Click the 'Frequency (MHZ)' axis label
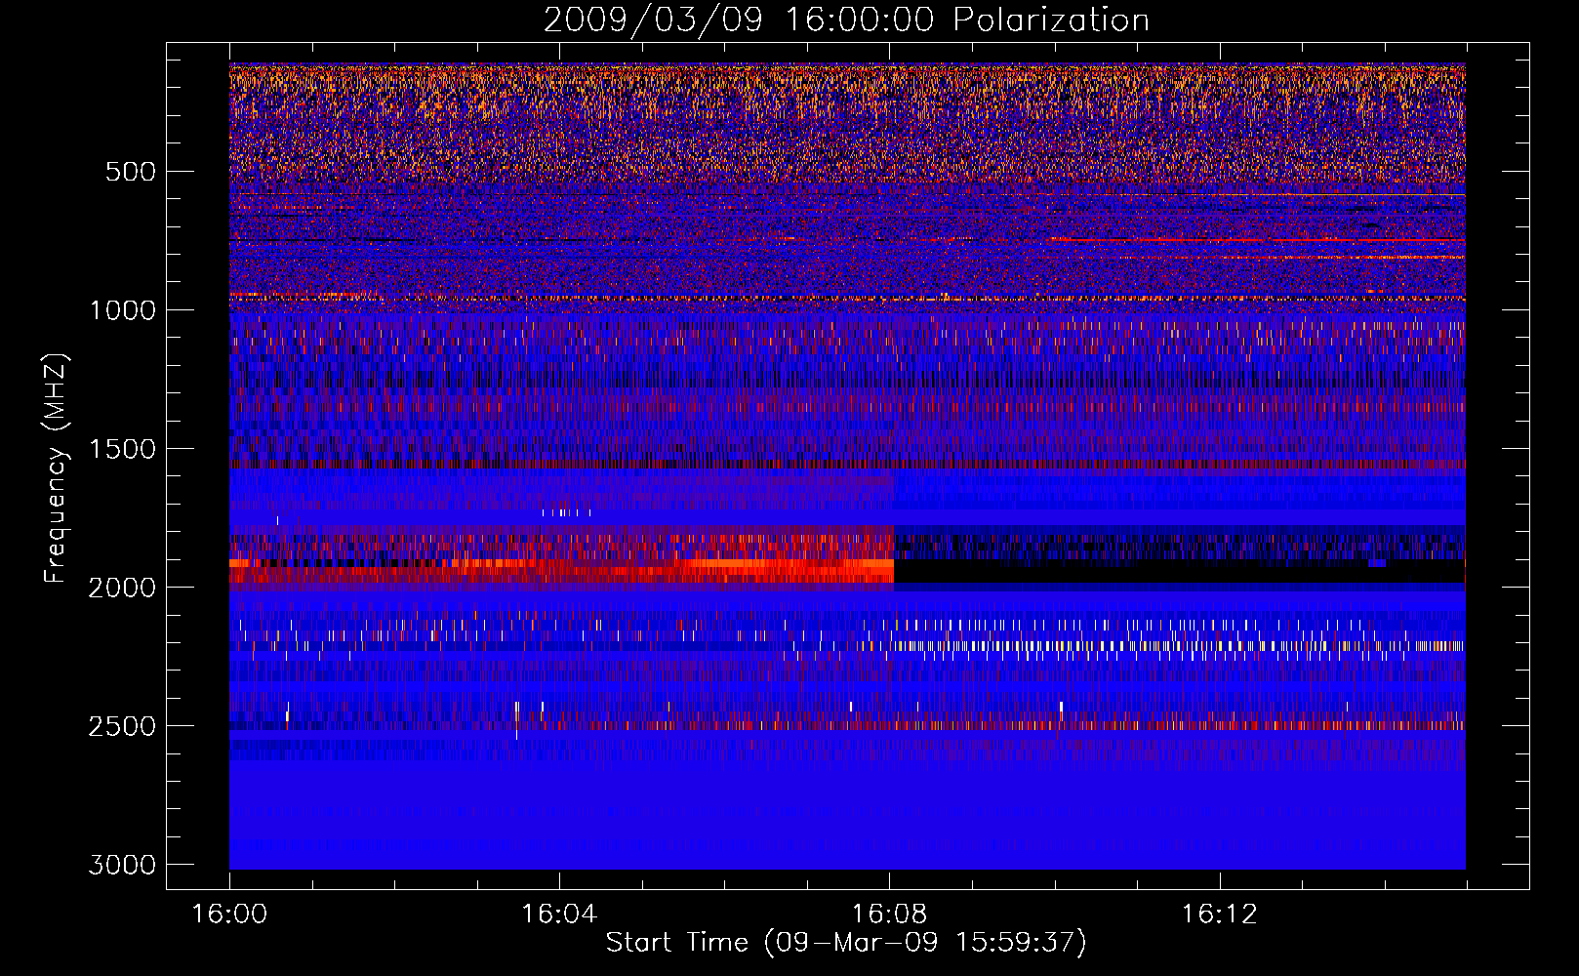This screenshot has width=1579, height=976. point(56,468)
